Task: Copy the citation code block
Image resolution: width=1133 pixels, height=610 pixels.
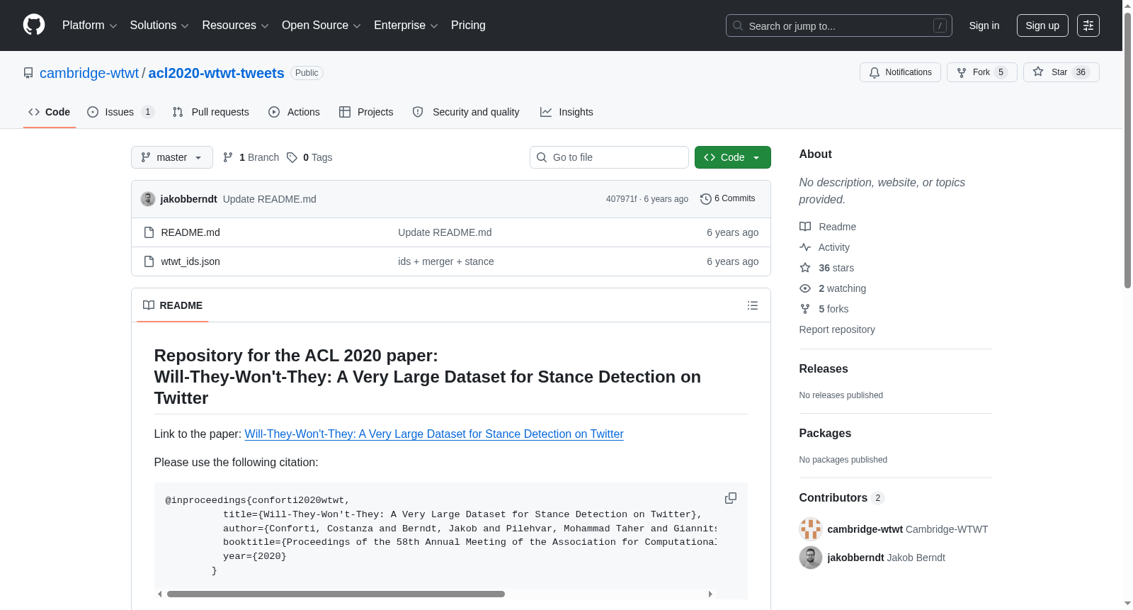Action: 731,498
